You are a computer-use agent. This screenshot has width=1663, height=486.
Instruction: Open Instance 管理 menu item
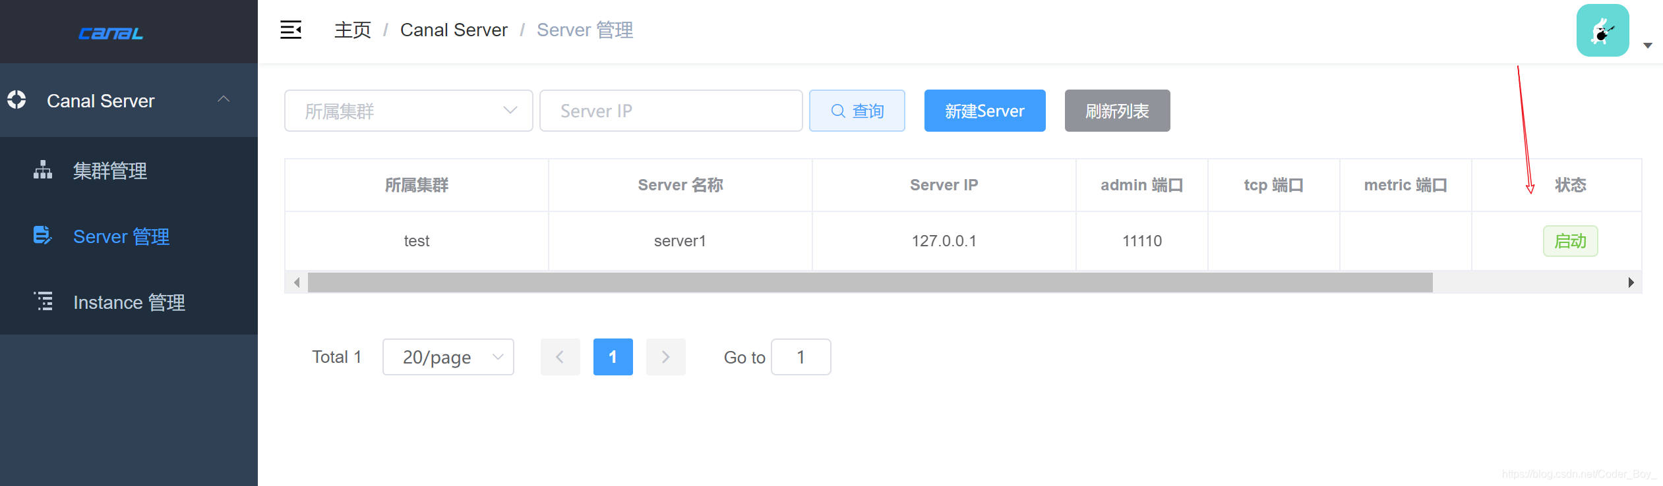tap(129, 302)
